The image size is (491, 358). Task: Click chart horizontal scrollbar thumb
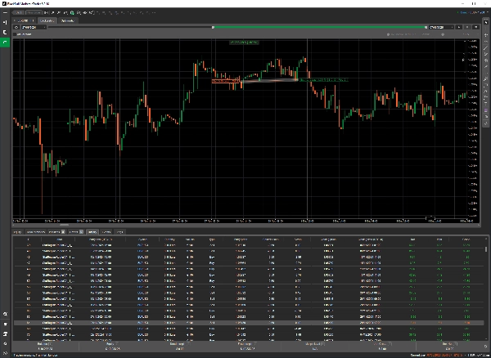point(64,225)
